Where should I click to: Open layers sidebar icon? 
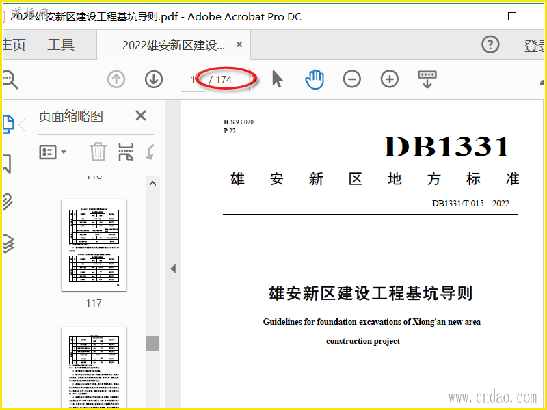click(9, 243)
